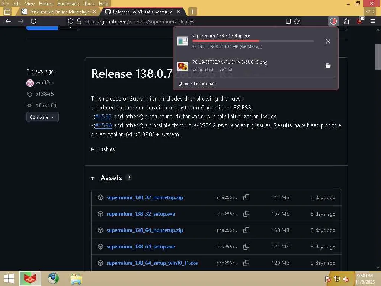Open a new tab with the plus button
The height and width of the screenshot is (286, 381).
click(x=192, y=12)
